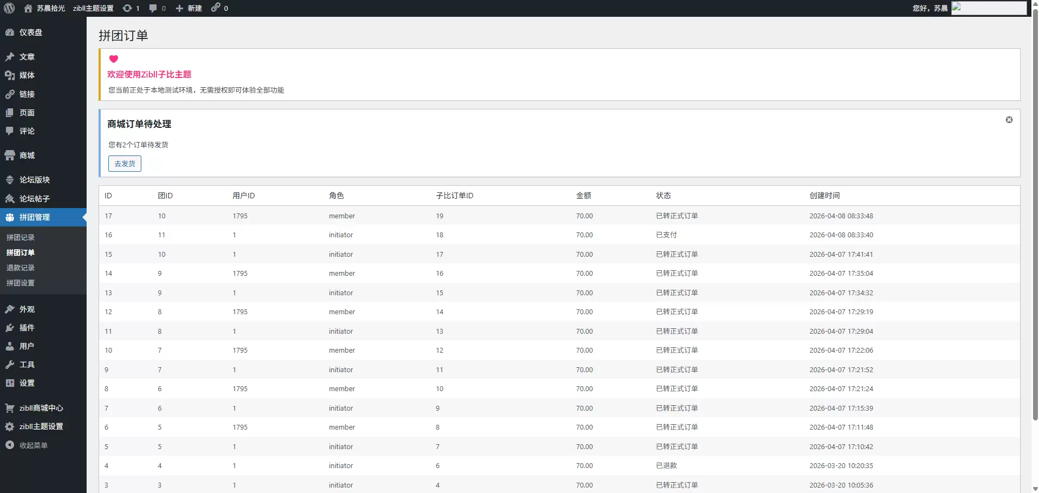The image size is (1039, 493).
Task: Click the 论坛帖子 icon
Action: pos(10,199)
